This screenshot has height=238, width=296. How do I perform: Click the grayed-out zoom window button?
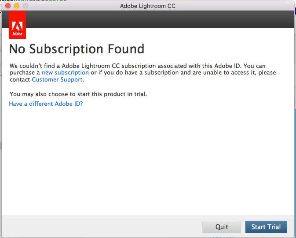26,6
